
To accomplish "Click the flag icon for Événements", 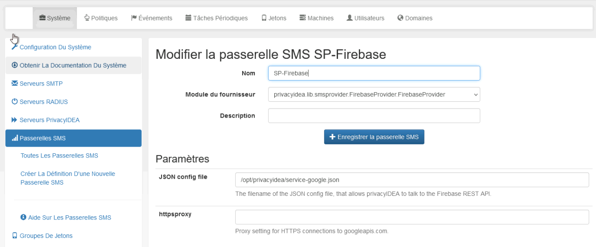I will [x=134, y=18].
